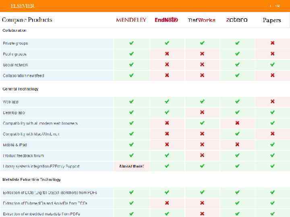Click Papers red cross for Private groups
The image size is (290, 217).
(272, 43)
